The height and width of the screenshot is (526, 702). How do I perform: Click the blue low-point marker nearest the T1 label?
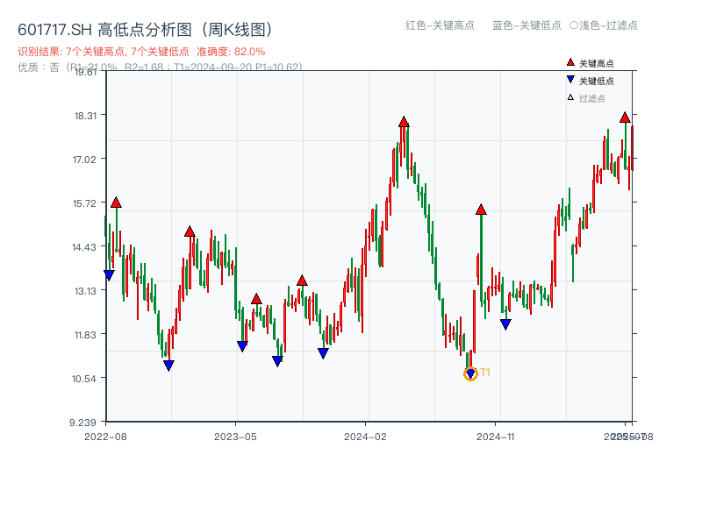pyautogui.click(x=470, y=373)
